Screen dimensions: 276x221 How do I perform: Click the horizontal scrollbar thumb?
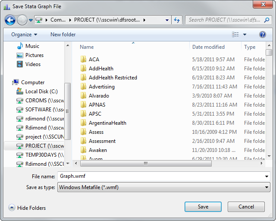[x=146, y=163]
